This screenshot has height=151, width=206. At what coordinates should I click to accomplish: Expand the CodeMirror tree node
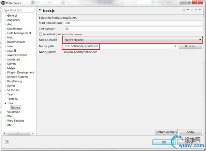[5, 29]
